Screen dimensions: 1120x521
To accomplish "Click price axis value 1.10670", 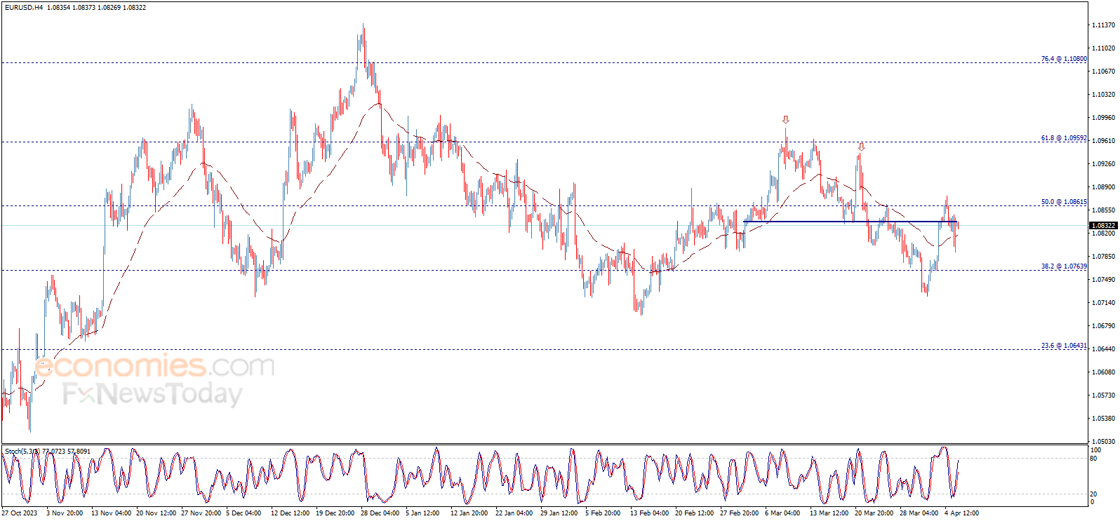I will coord(1103,72).
